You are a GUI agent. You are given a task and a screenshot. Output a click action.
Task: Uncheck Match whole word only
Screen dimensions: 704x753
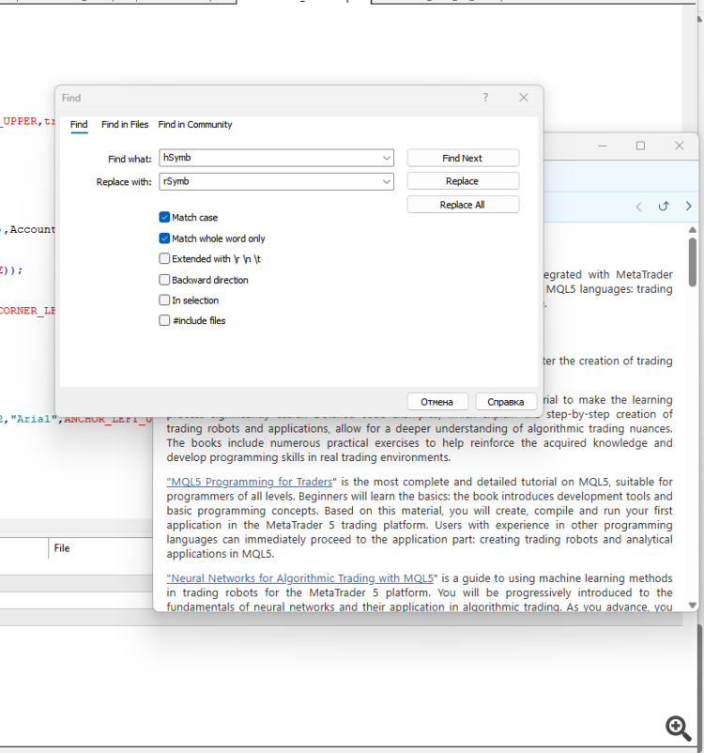pyautogui.click(x=164, y=238)
